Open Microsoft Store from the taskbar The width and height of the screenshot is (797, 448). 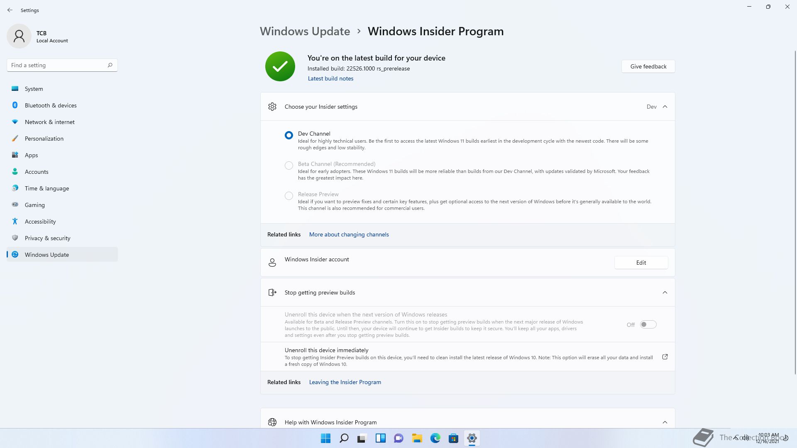pyautogui.click(x=454, y=438)
